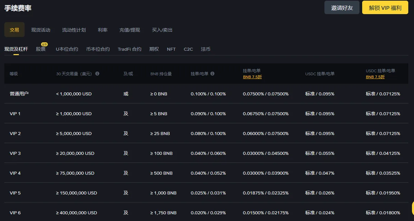Click '≥ 25 BNB' holding cell

coord(160,133)
